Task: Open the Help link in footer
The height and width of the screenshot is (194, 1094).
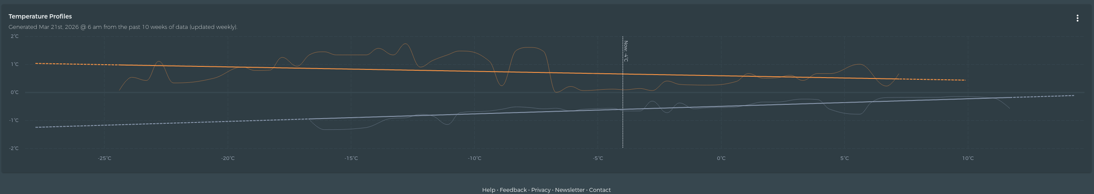Action: (488, 190)
